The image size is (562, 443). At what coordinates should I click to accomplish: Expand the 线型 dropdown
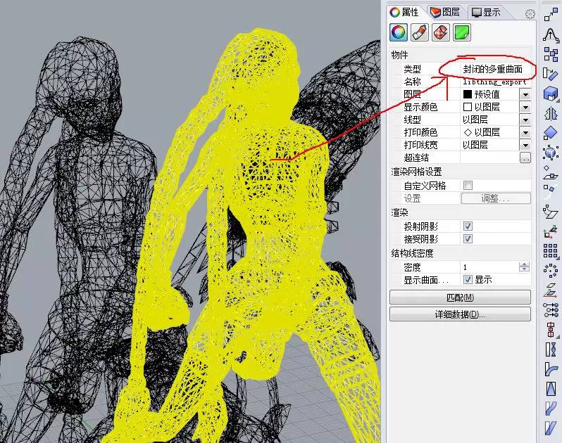pyautogui.click(x=525, y=120)
